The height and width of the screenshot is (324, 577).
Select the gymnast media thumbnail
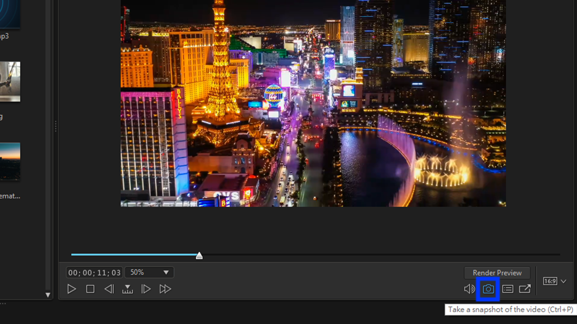pos(10,82)
